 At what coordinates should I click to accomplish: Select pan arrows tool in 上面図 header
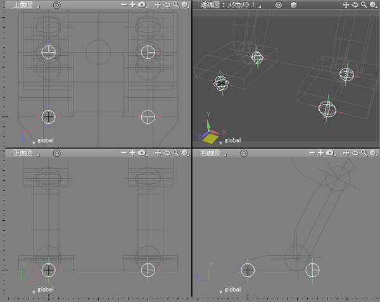tap(158, 5)
